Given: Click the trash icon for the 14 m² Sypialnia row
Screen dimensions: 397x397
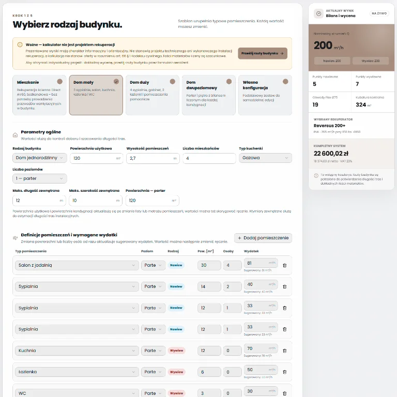Looking at the screenshot, I should click(x=285, y=286).
